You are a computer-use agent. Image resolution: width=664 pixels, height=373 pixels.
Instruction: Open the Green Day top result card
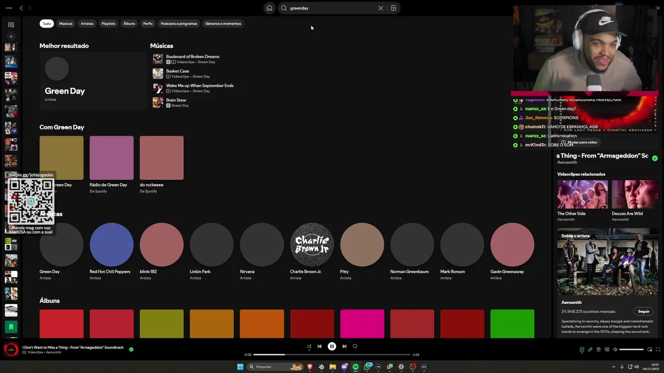93,80
